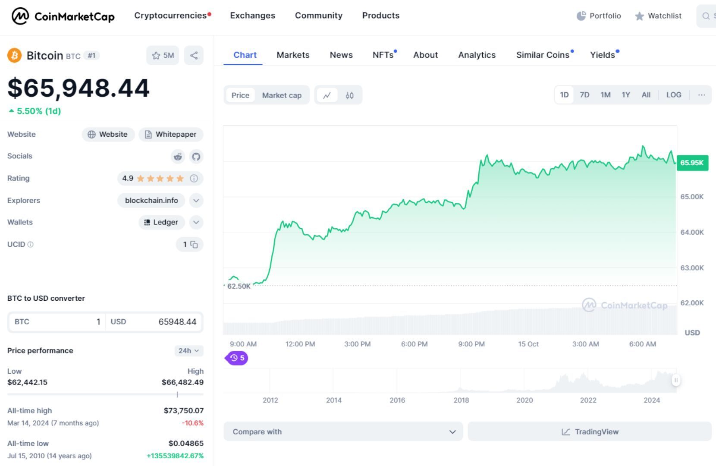
Task: Click the CoinMarketCap logo
Action: 63,16
